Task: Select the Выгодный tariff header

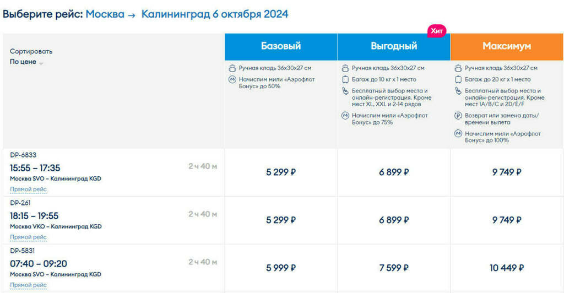Action: [394, 47]
